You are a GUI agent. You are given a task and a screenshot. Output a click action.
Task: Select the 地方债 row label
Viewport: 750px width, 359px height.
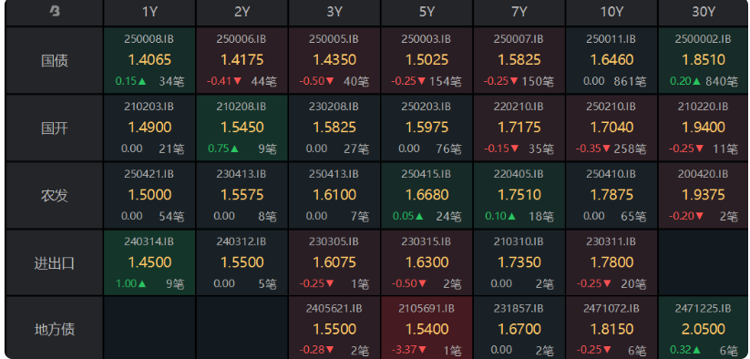(55, 329)
